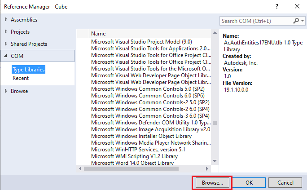This screenshot has width=307, height=190.
Task: Click the Autodesk, Inc. creator text
Action: 241,63
